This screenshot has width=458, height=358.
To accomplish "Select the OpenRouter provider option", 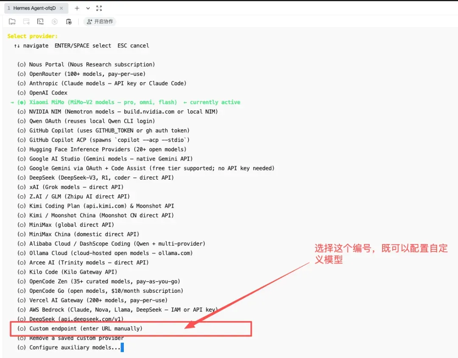I will [81, 74].
